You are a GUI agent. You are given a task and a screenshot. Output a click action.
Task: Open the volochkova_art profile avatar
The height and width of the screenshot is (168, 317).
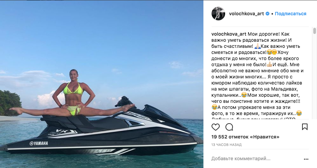coord(218,14)
